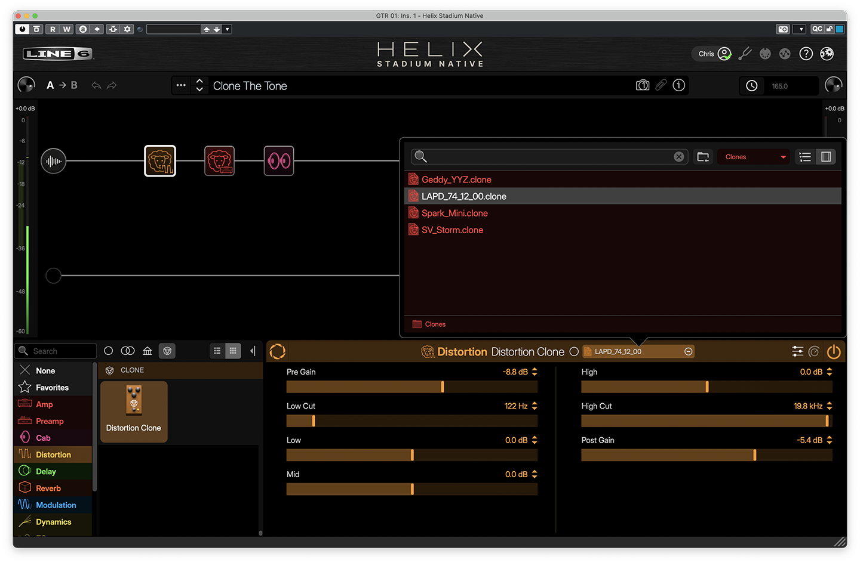This screenshot has height=563, width=860.
Task: Open the tuner fork icon
Action: (745, 54)
